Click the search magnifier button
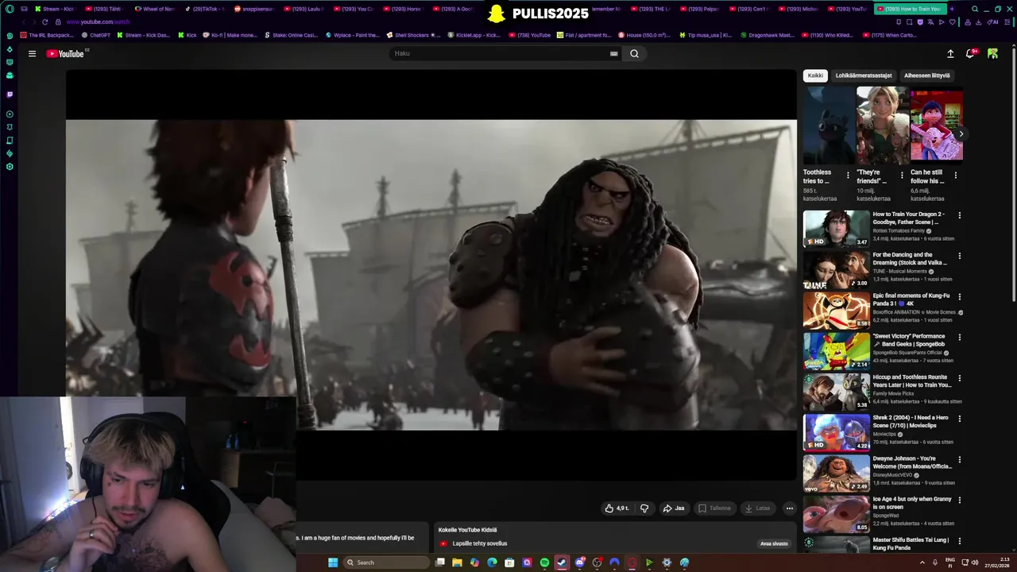 click(634, 54)
